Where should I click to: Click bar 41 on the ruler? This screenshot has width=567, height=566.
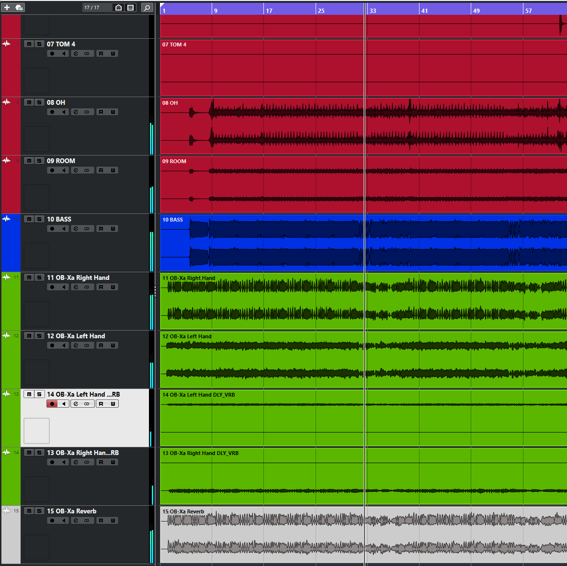pyautogui.click(x=424, y=11)
